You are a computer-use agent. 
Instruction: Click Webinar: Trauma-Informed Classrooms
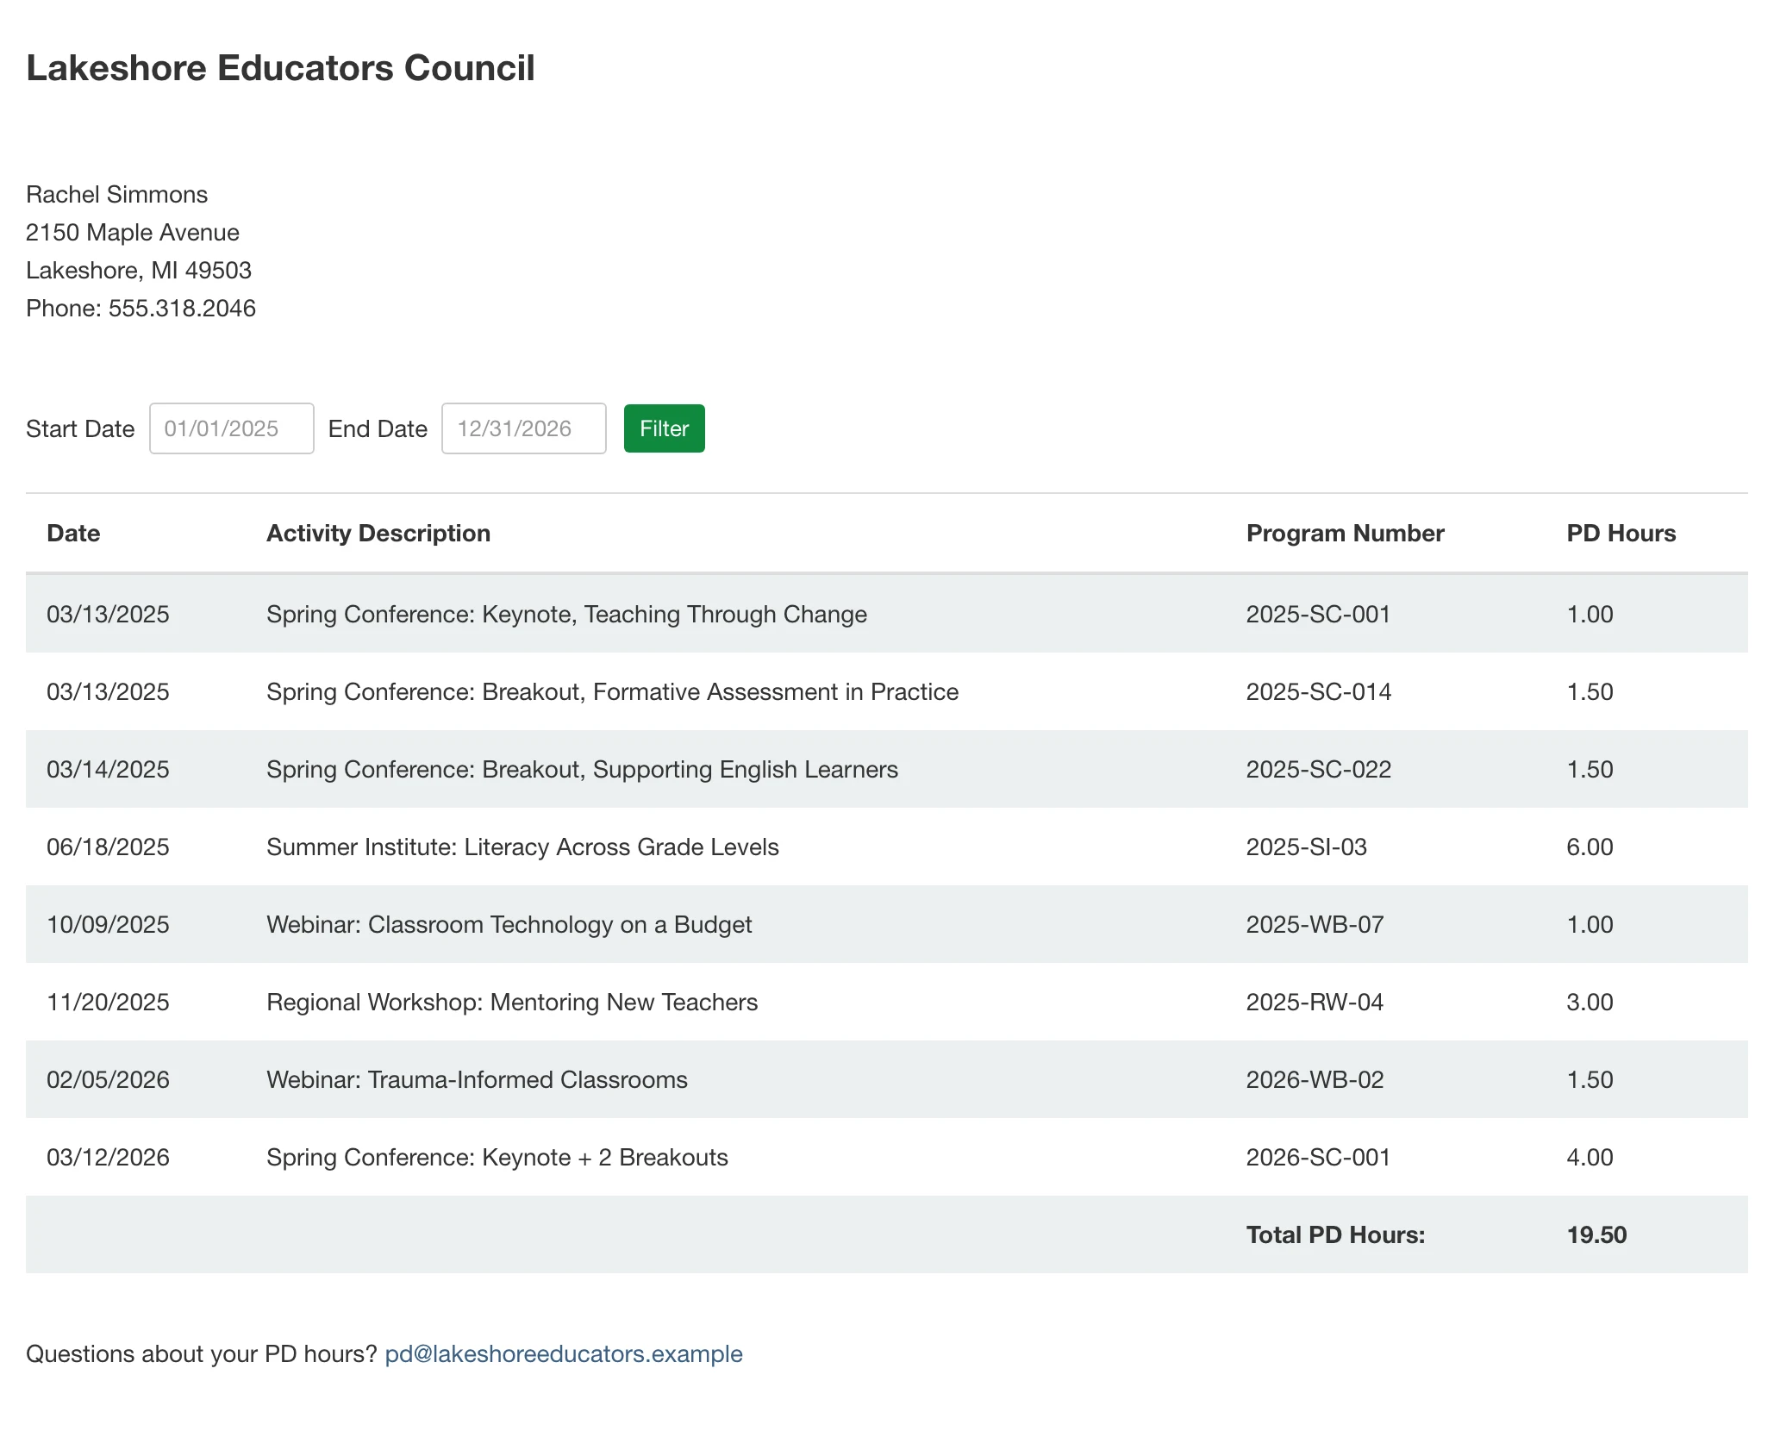(x=478, y=1079)
